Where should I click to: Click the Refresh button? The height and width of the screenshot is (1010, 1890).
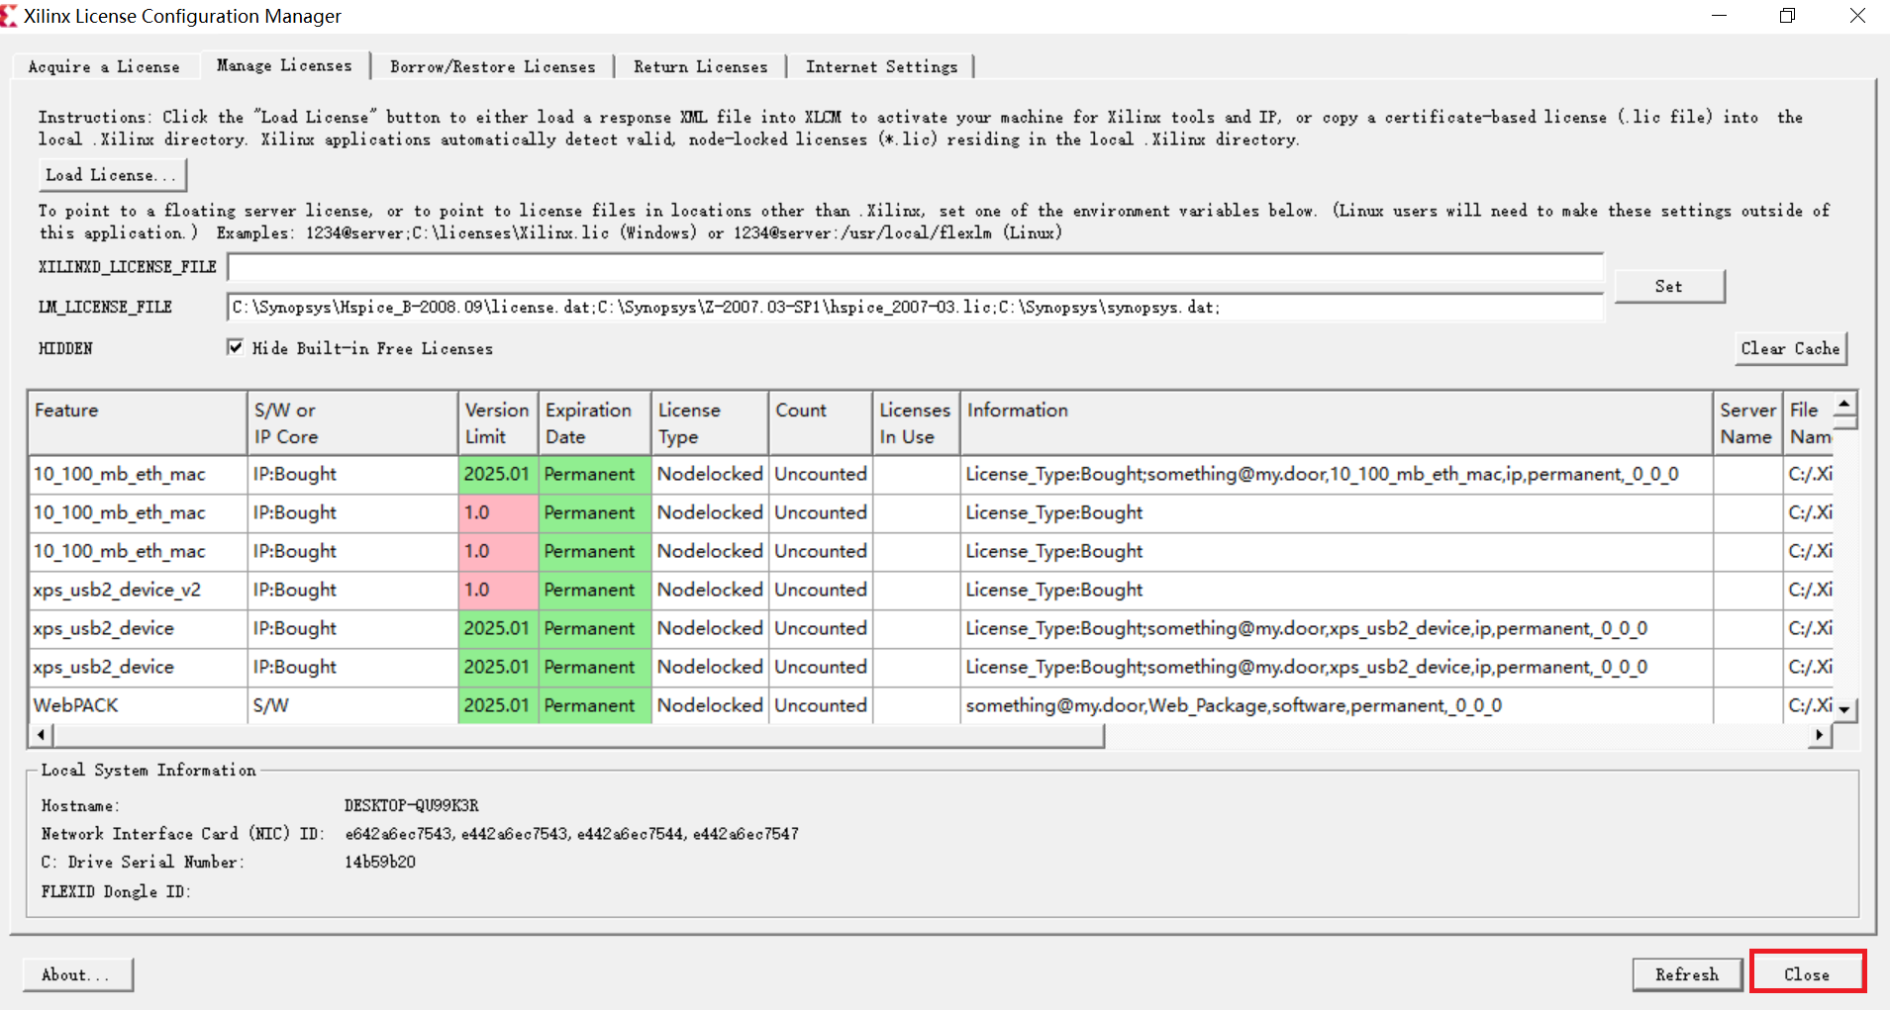pos(1687,974)
